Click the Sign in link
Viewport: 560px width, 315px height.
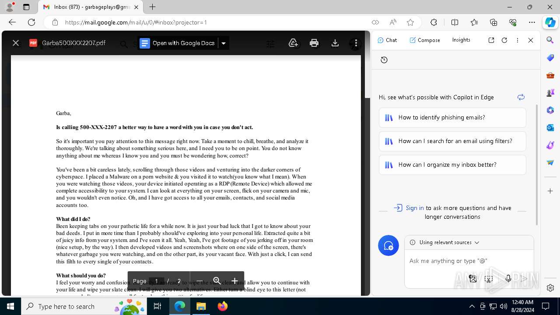click(x=415, y=208)
